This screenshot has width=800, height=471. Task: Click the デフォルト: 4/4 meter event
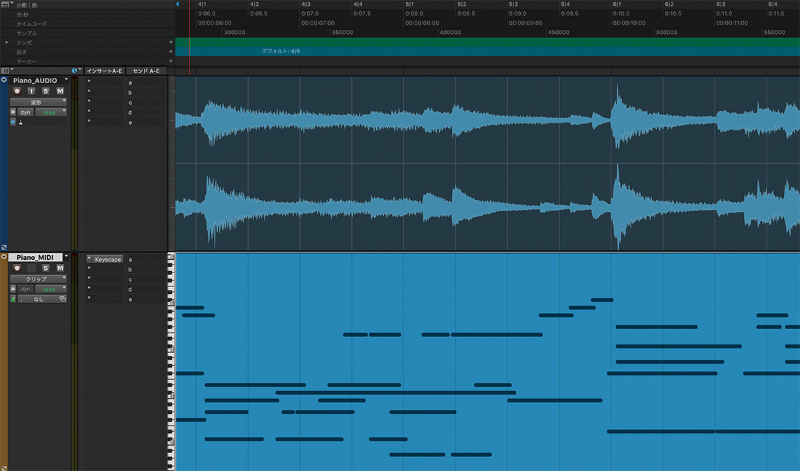(x=281, y=51)
